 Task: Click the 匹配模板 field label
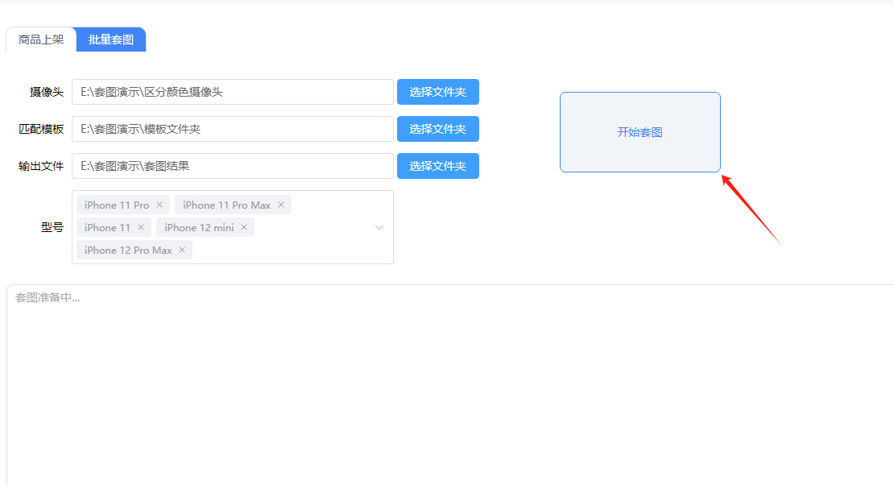pyautogui.click(x=41, y=129)
